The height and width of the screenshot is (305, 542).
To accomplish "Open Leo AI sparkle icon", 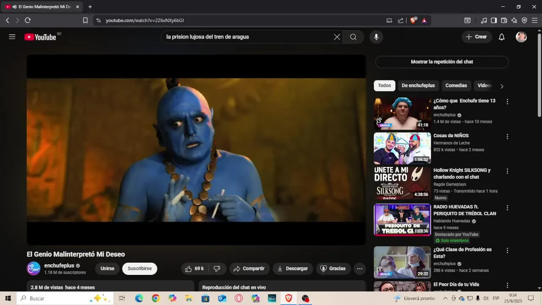I will (x=514, y=20).
